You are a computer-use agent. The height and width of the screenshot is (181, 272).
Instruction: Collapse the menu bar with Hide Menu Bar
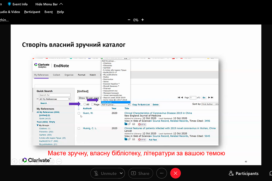tap(49, 4)
